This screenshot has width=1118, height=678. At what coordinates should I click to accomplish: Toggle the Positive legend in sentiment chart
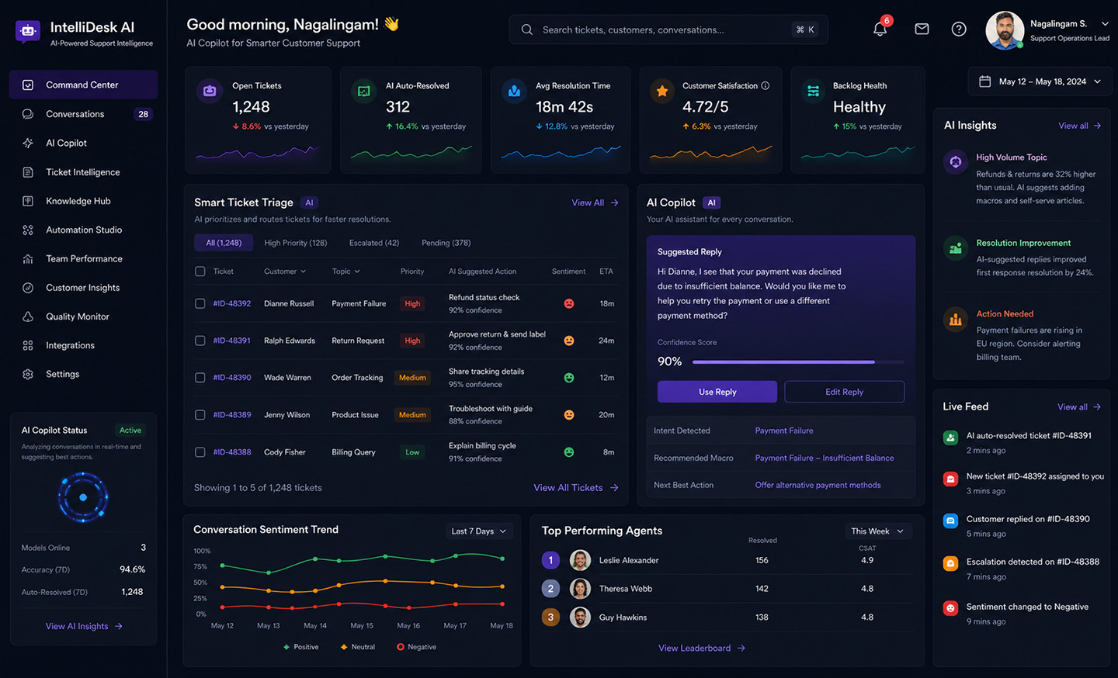301,647
